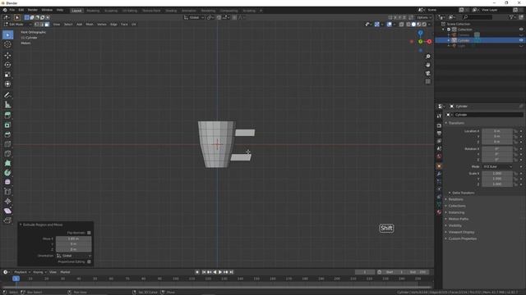
Task: Switch to the Modeling workspace tab
Action: point(93,11)
